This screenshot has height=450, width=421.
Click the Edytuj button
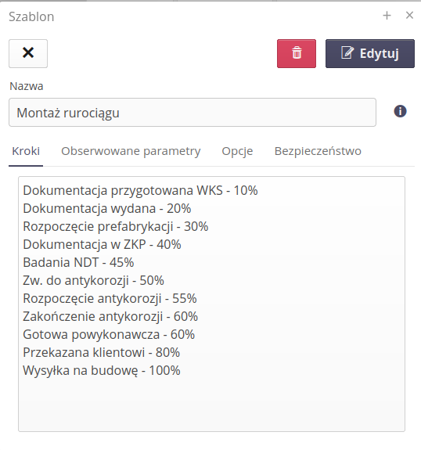point(370,53)
